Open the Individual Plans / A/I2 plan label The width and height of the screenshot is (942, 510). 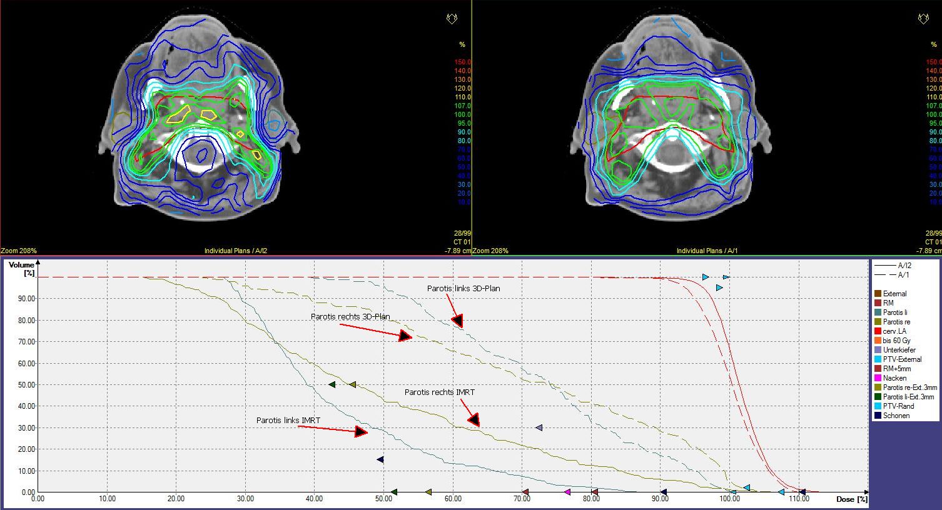point(236,251)
